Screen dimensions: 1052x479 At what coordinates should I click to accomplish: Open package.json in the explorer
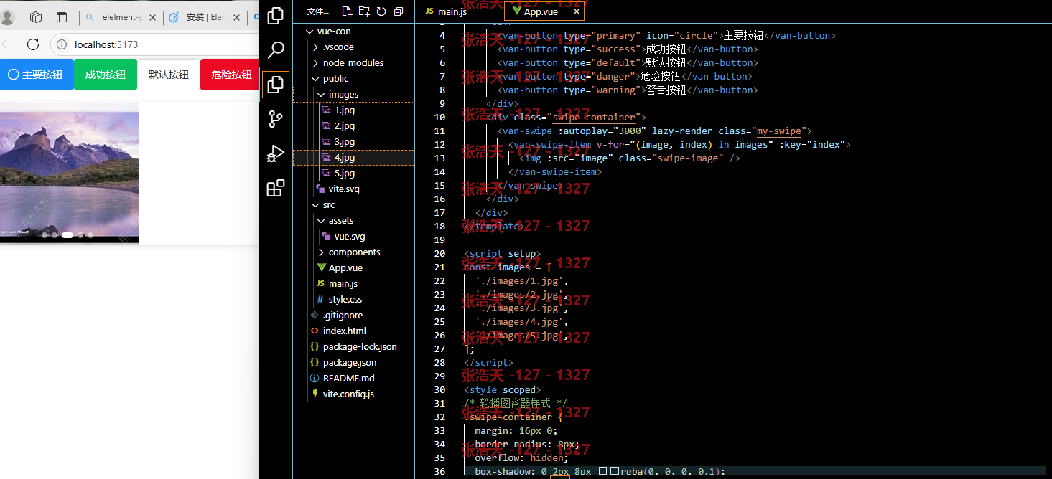[350, 363]
